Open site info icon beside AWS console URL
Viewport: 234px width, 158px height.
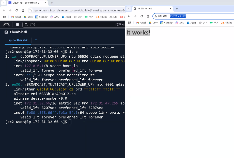click(x=30, y=10)
